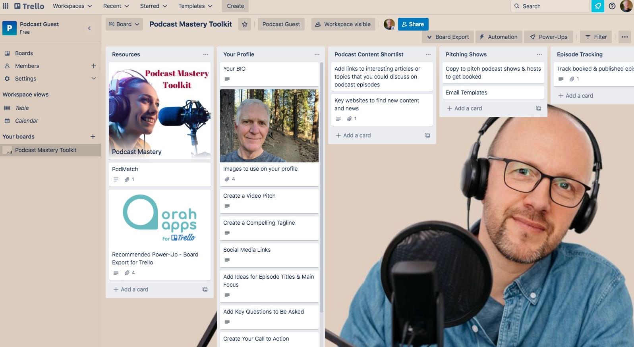Open the Board view switcher dropdown
This screenshot has width=634, height=347.
124,24
